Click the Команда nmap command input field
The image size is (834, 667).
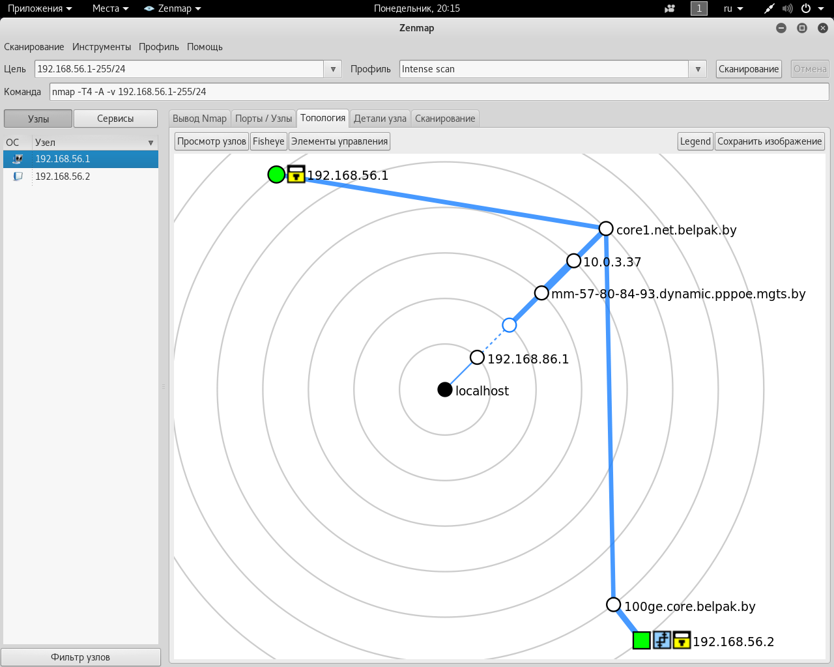[x=439, y=92]
